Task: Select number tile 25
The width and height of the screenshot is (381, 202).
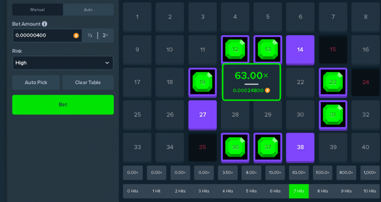Action: pos(137,115)
